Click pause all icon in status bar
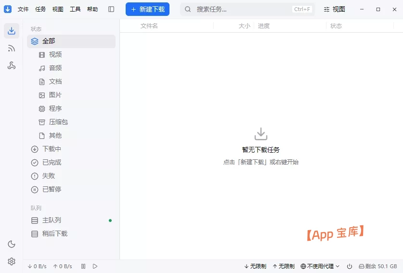The image size is (403, 273). 83,266
